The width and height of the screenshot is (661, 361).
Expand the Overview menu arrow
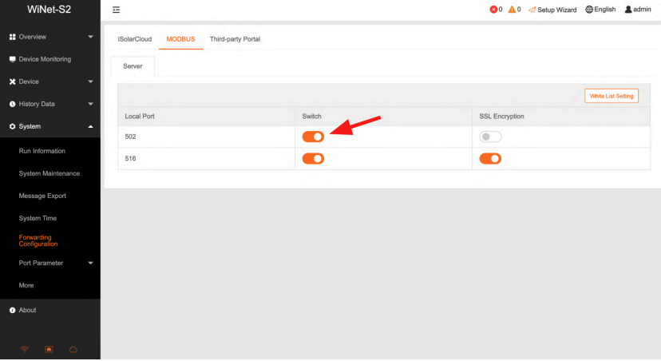(x=90, y=37)
